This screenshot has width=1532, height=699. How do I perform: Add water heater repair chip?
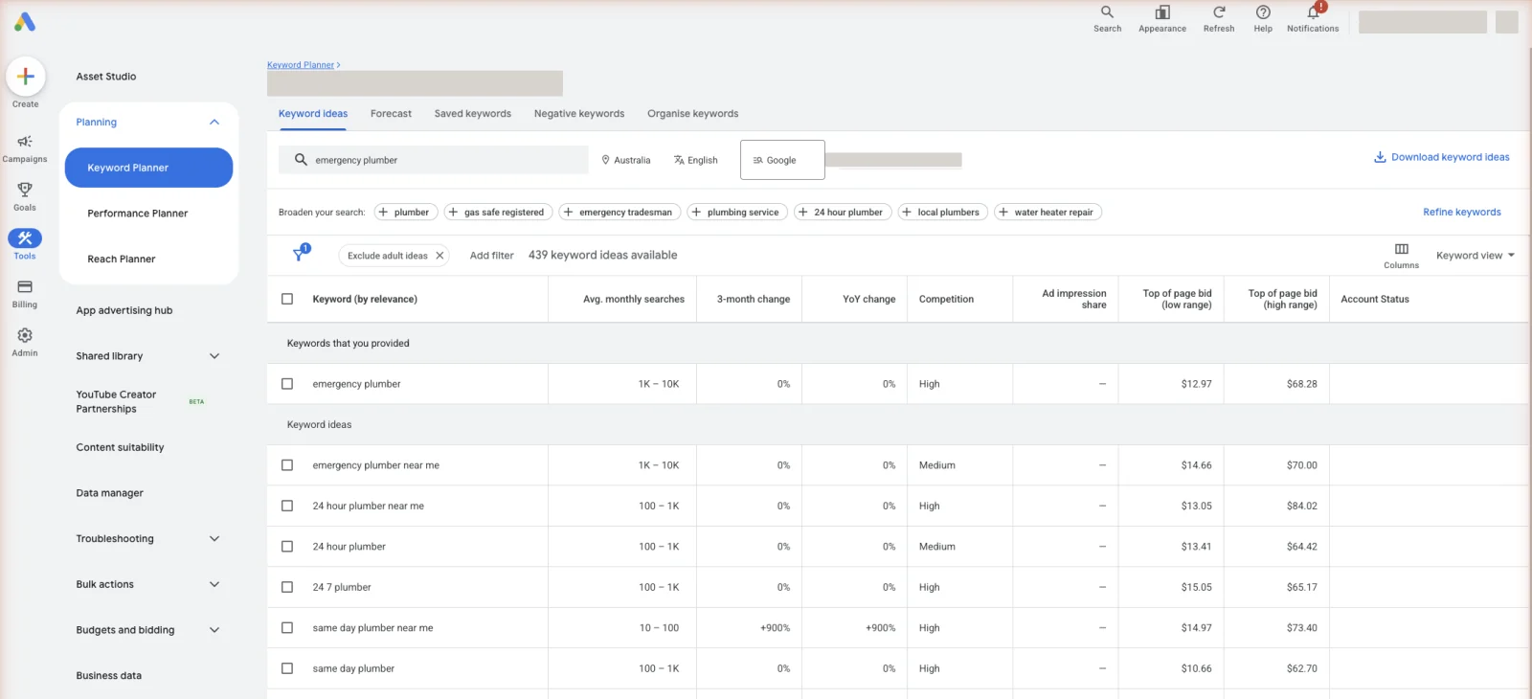(1048, 212)
